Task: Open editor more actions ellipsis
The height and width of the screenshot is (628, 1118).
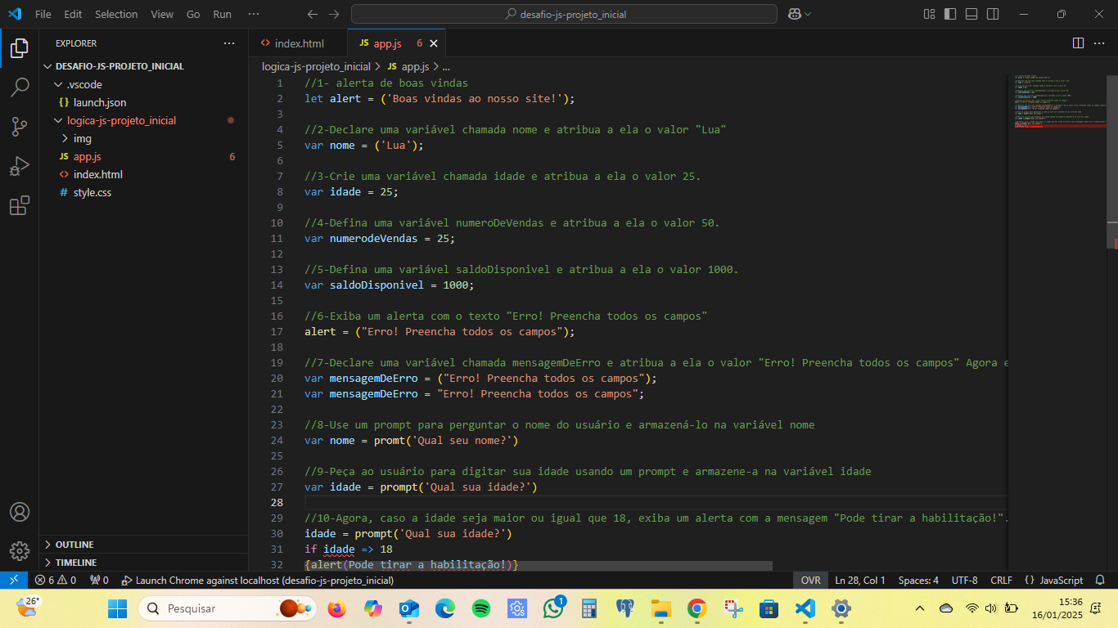Action: click(1100, 43)
